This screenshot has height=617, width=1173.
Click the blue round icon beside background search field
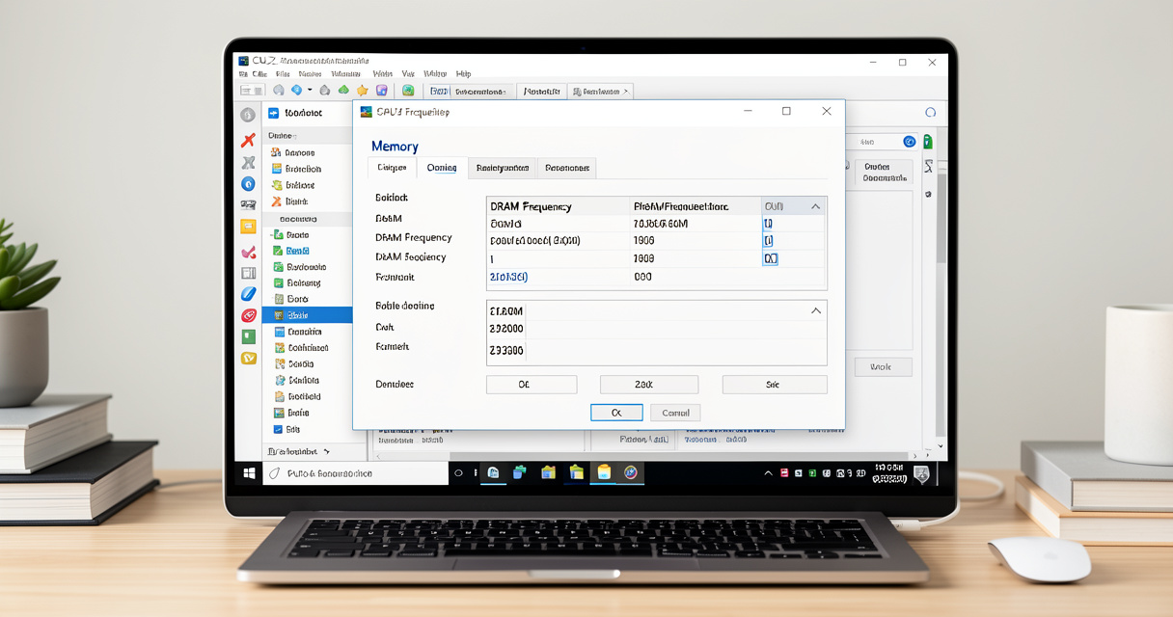909,142
